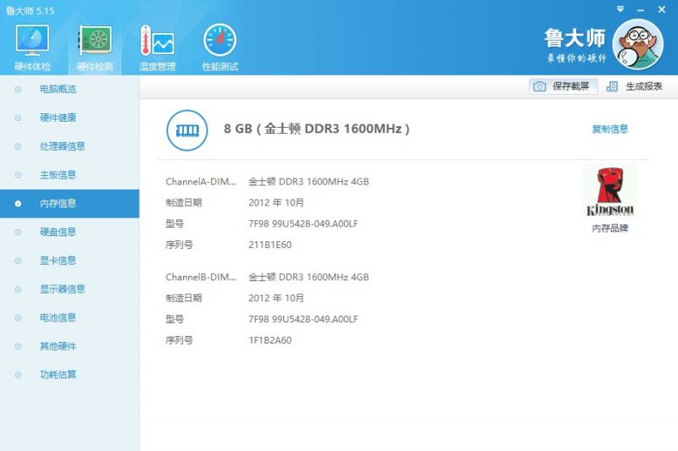Click the camera icon beside 保存截屏

539,86
